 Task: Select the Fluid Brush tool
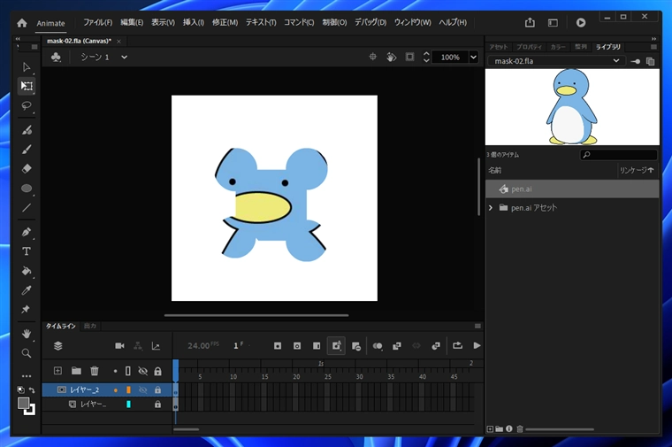click(27, 130)
